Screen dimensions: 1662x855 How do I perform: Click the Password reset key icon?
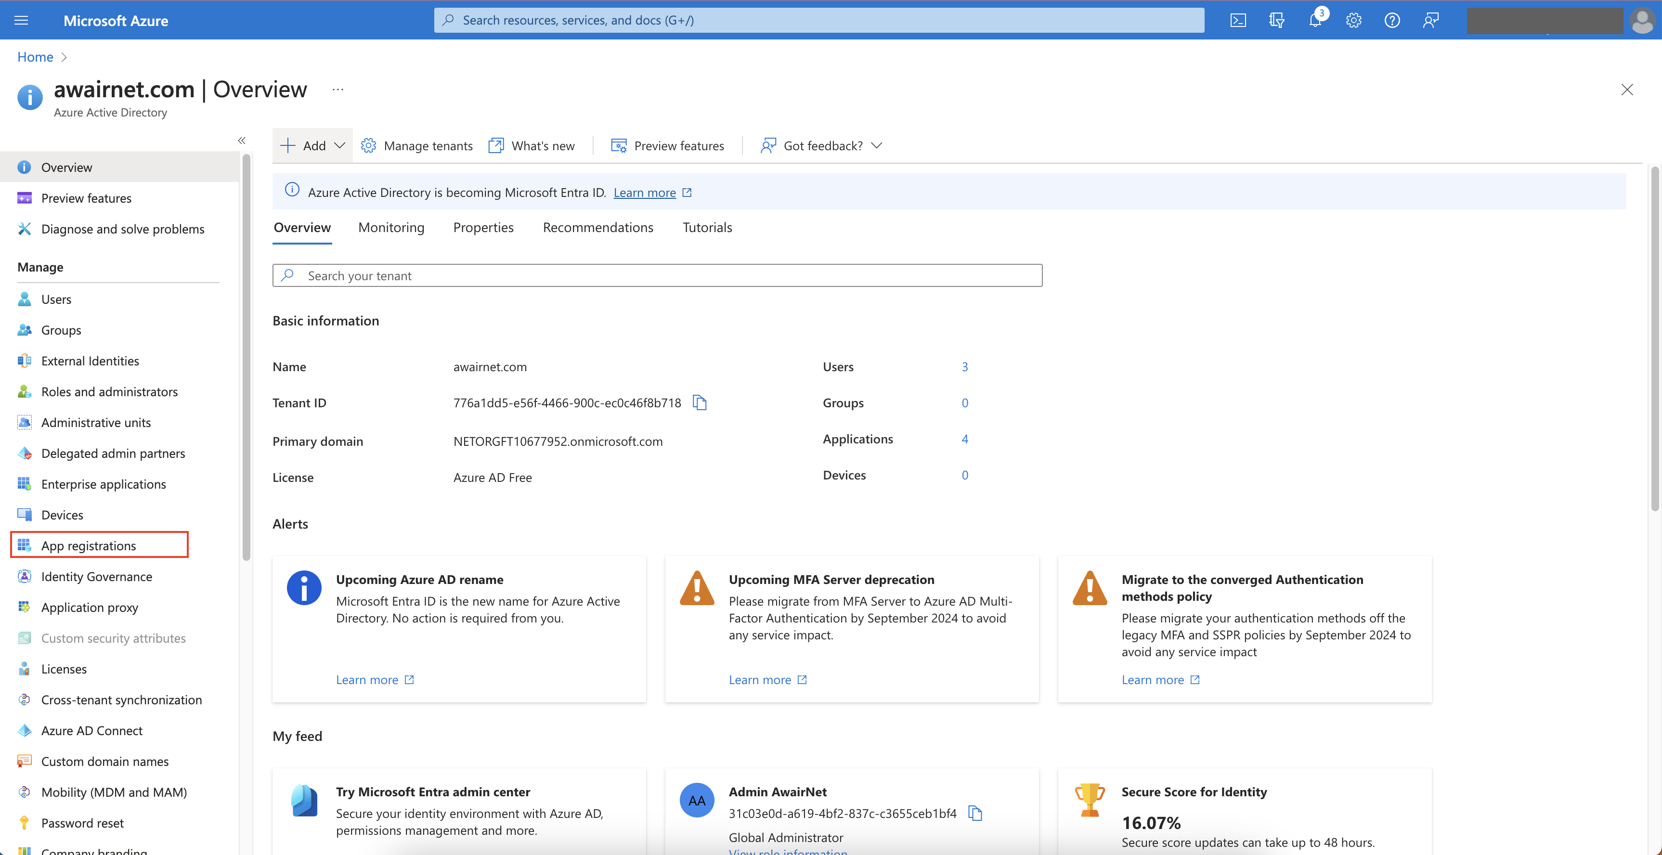[25, 823]
